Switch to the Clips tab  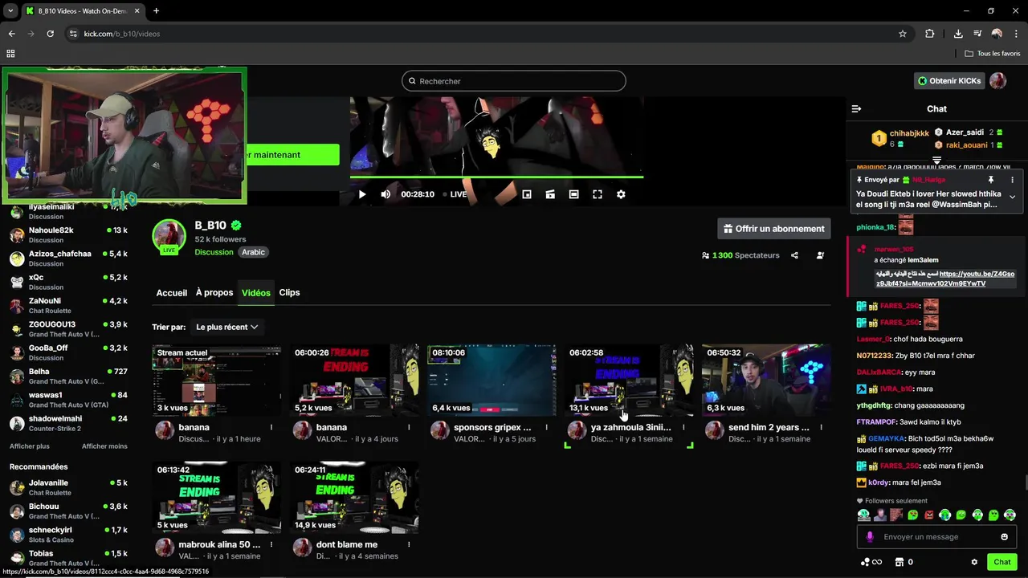[289, 293]
